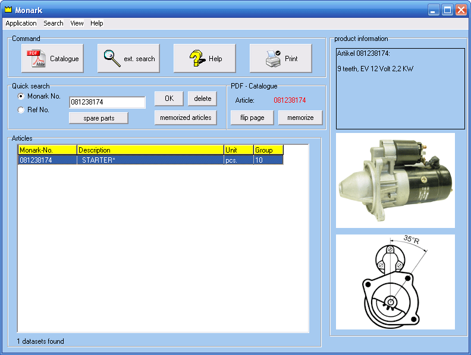Click the Monark-No. column header
This screenshot has height=355, width=471.
pyautogui.click(x=48, y=150)
